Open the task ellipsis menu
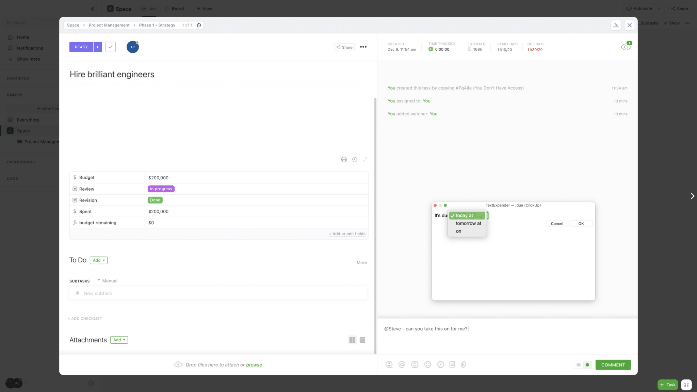The width and height of the screenshot is (697, 392). [x=363, y=47]
